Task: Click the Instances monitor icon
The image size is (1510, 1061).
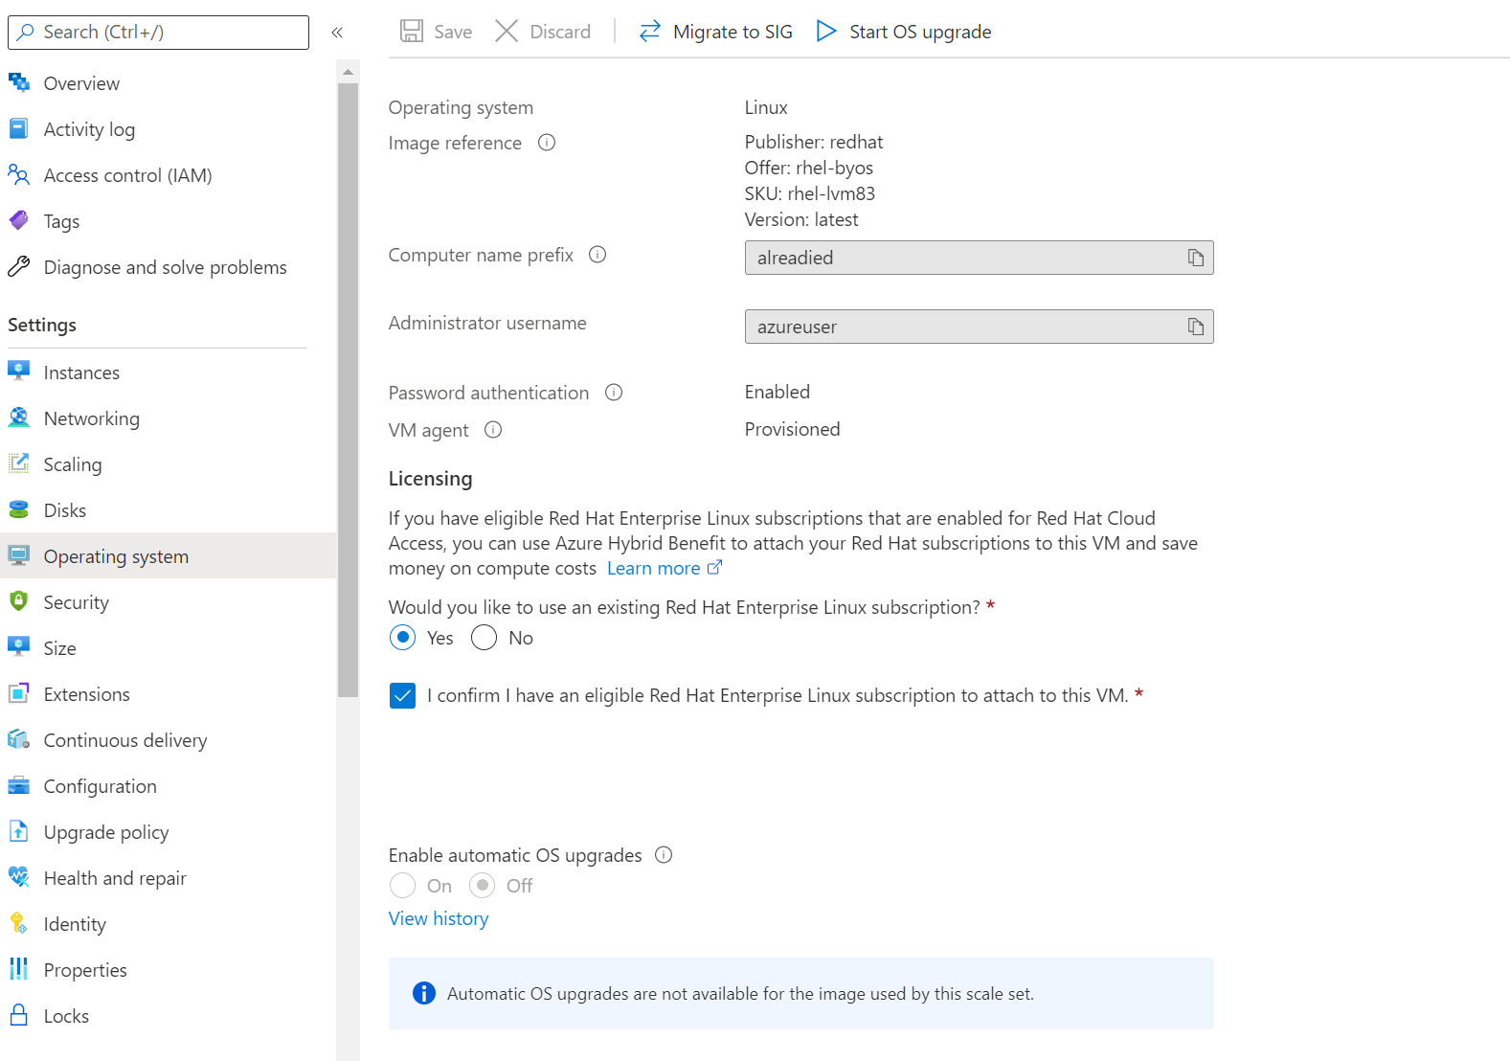Action: tap(19, 372)
